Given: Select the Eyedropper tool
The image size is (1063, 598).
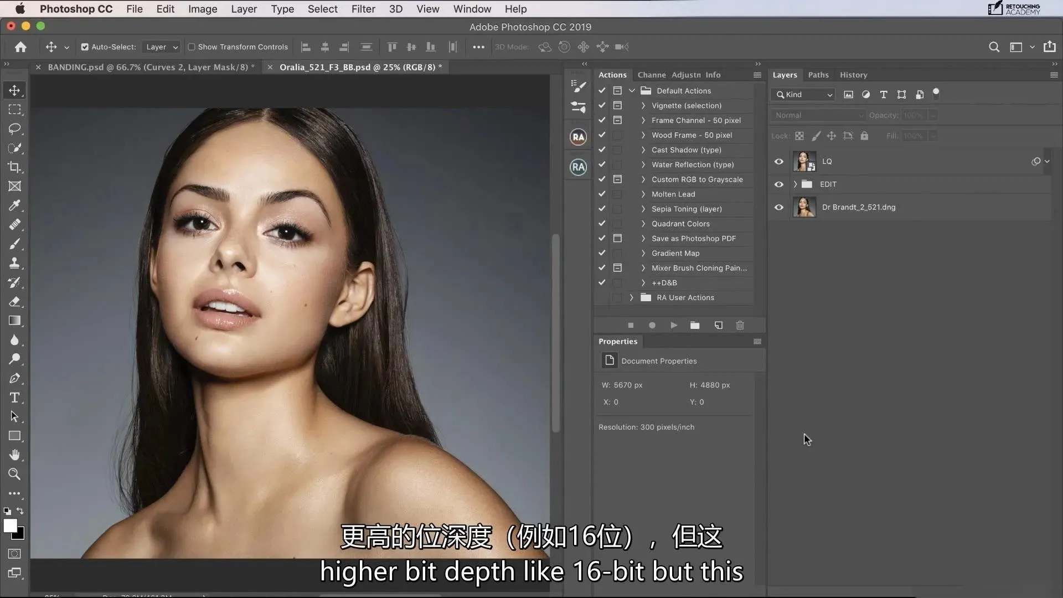Looking at the screenshot, I should (x=14, y=205).
